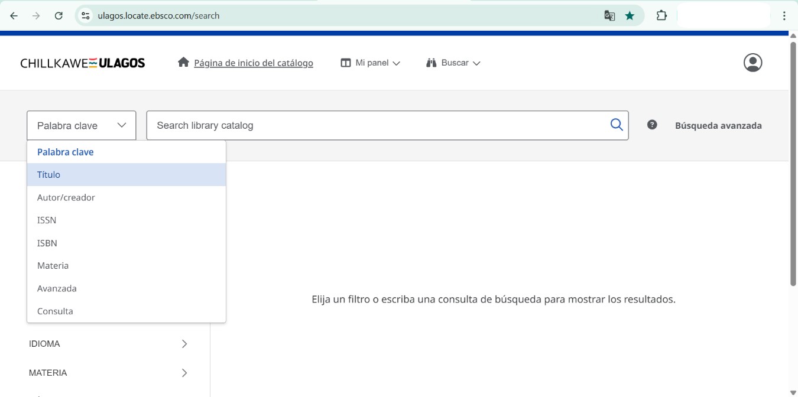The width and height of the screenshot is (798, 397).
Task: Bookmark page with the star icon
Action: coord(630,16)
